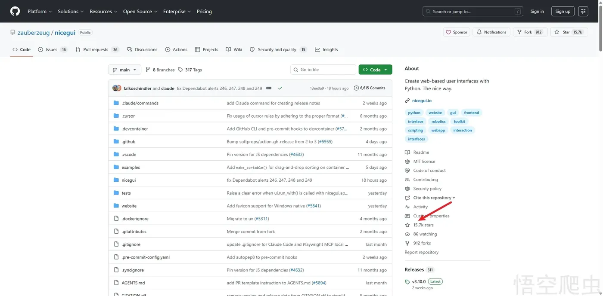Open the Solutions dropdown menu
This screenshot has height=296, width=603.
71,12
